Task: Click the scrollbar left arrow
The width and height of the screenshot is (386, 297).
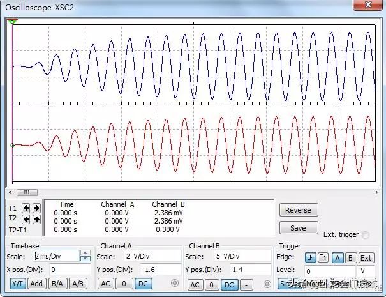Action: [x=10, y=192]
